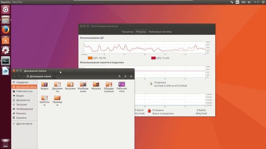
Task: Open the Примеры folder icon
Action: pyautogui.click(x=57, y=101)
